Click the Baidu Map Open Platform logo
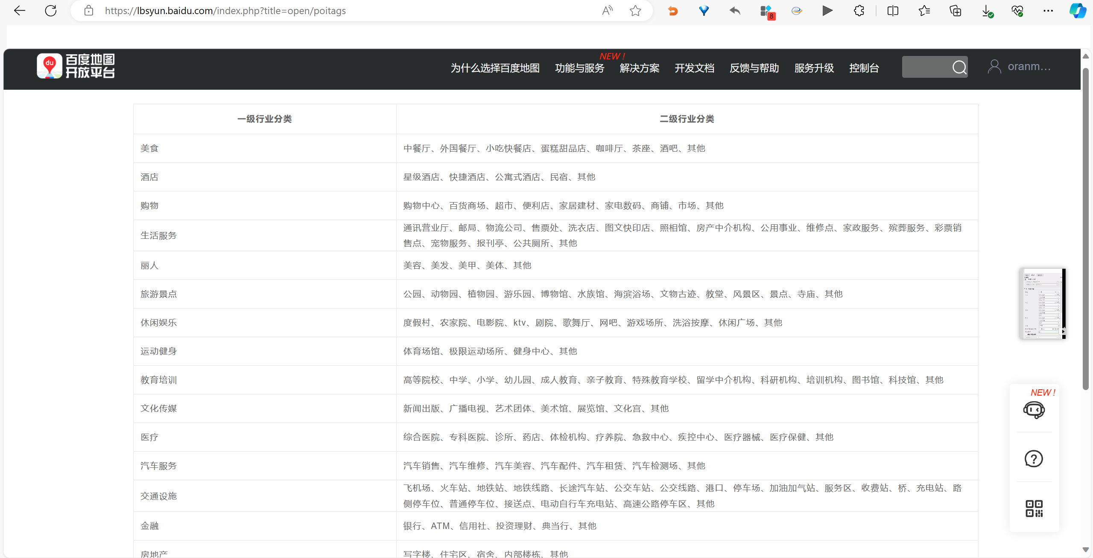 point(76,66)
